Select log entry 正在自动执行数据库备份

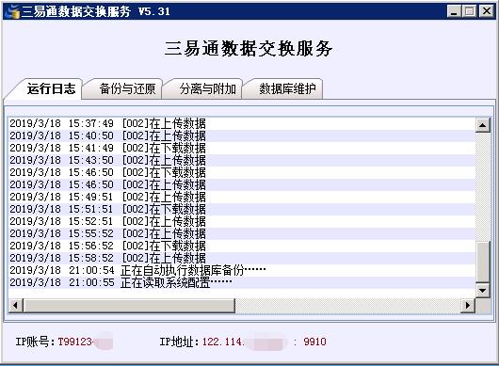click(242, 270)
